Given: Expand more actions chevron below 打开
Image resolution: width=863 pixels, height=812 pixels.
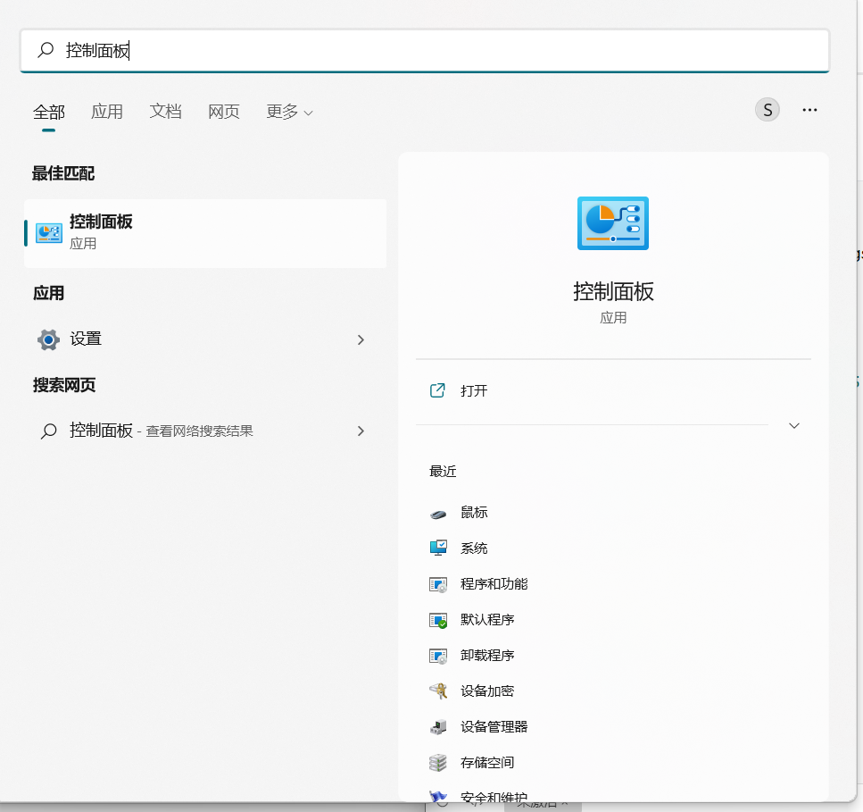Looking at the screenshot, I should click(x=793, y=425).
